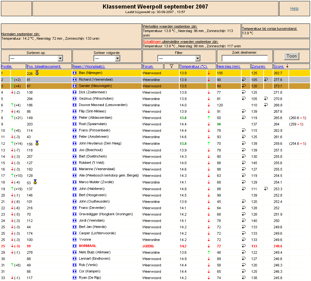
Task: Expand the "Sorteer volgorde" dropdown
Action: pyautogui.click(x=107, y=58)
